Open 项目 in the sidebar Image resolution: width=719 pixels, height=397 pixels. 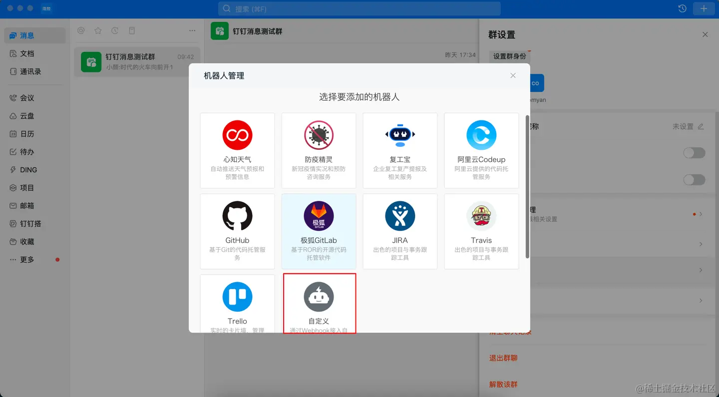click(x=35, y=188)
